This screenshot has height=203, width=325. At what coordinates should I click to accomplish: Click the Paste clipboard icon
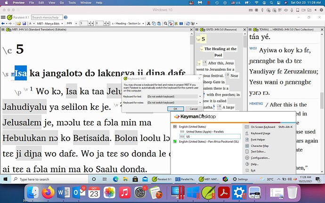tap(159, 24)
